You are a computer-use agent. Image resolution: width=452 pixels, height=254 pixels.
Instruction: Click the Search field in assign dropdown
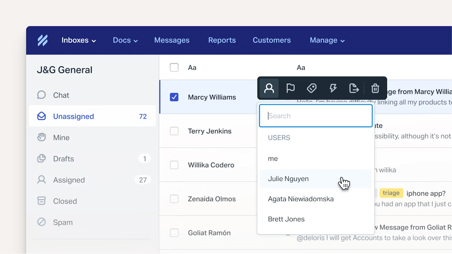pyautogui.click(x=316, y=116)
